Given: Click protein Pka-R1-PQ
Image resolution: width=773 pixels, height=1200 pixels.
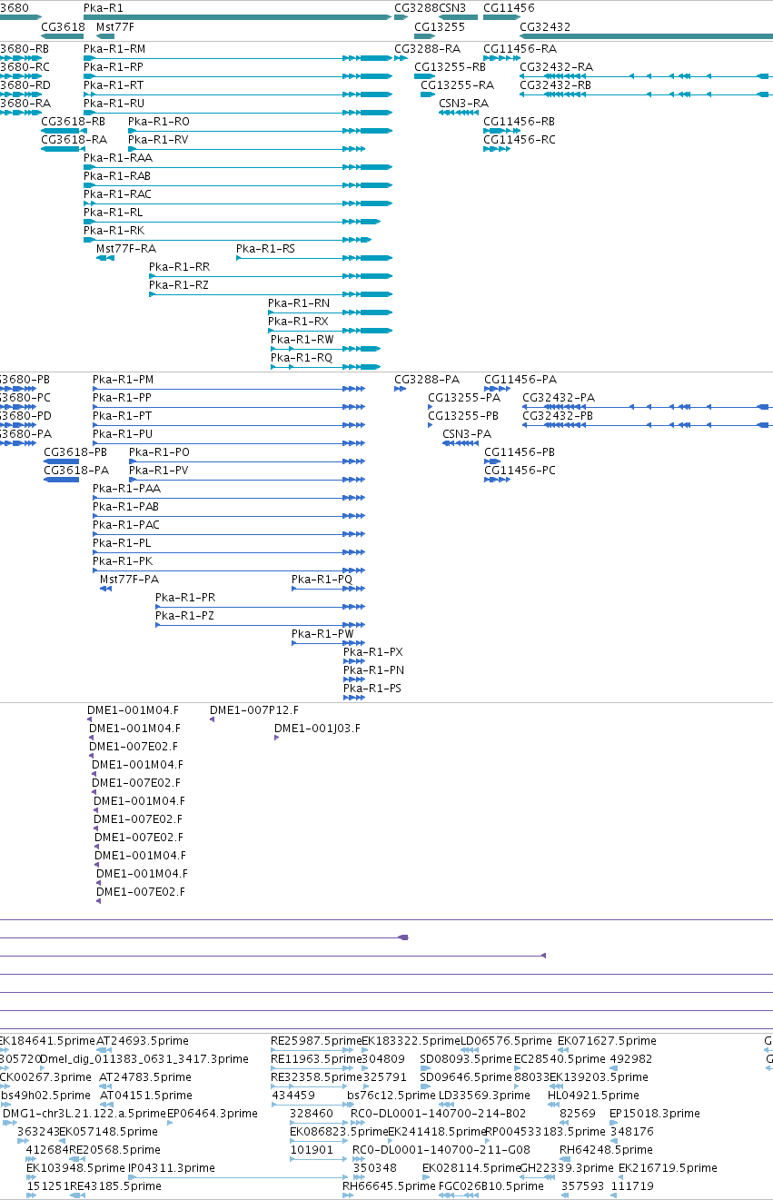Looking at the screenshot, I should (x=322, y=580).
